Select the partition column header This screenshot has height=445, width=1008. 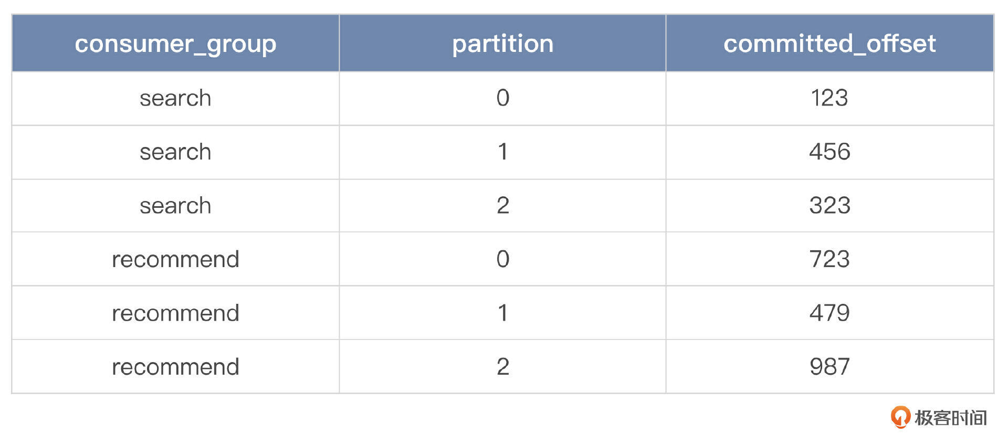[x=502, y=44]
